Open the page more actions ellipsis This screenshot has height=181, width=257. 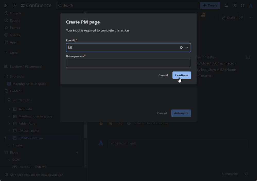(251, 18)
